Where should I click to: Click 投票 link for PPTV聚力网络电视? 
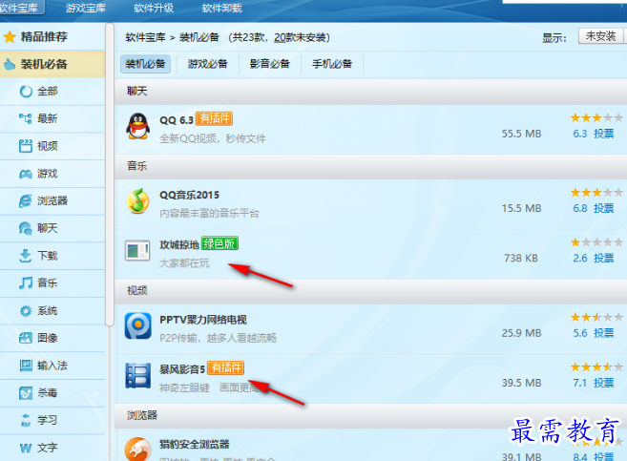point(604,333)
